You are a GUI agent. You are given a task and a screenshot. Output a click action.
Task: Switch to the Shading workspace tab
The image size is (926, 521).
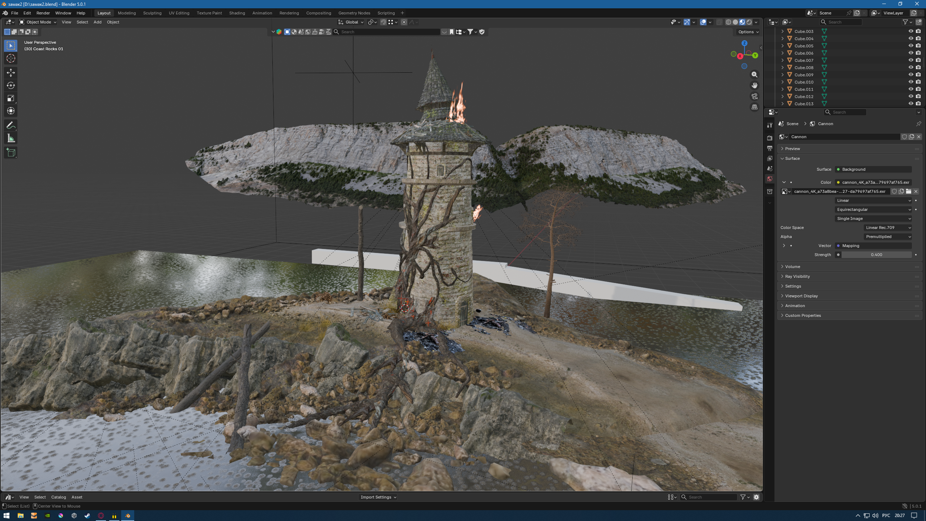point(237,13)
